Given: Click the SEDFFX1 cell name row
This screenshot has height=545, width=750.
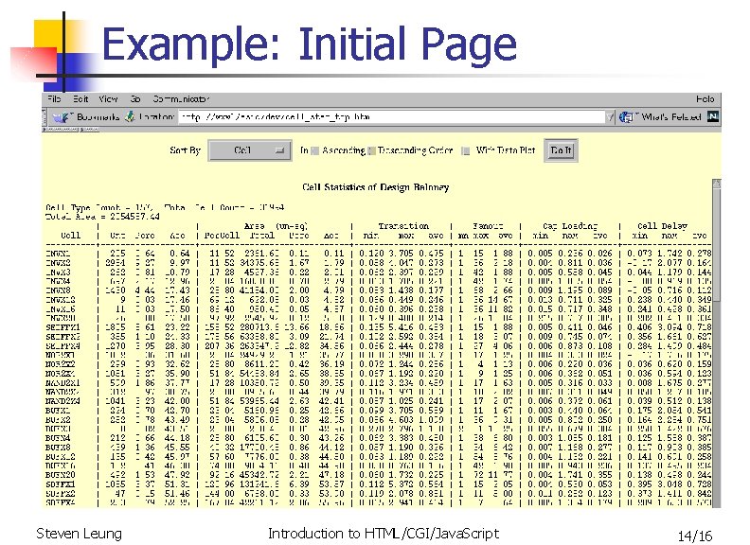Looking at the screenshot, I should [62, 327].
